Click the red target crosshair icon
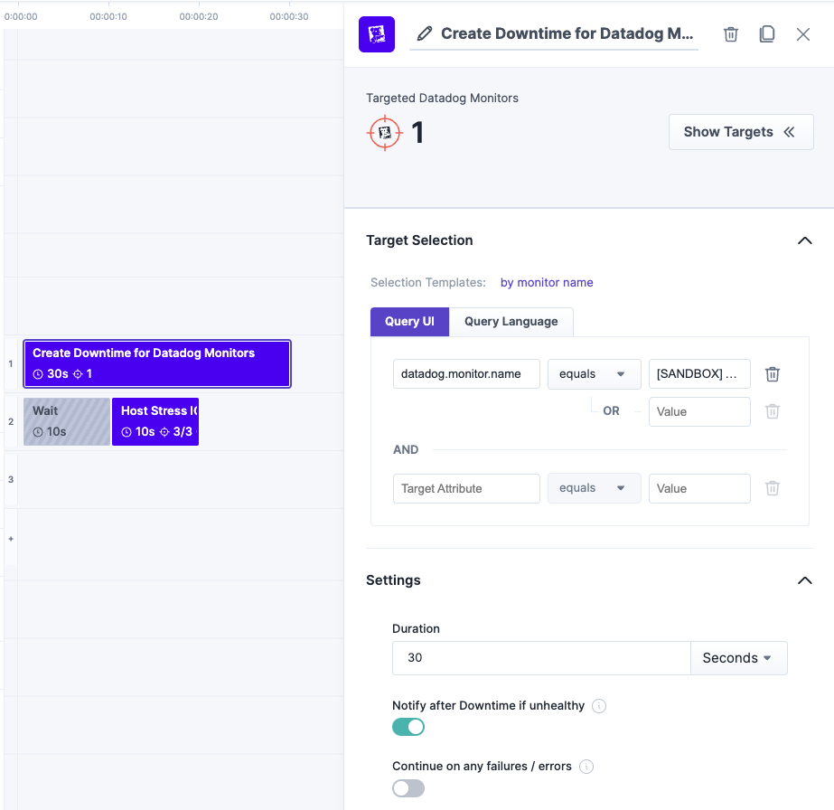The width and height of the screenshot is (834, 810). point(385,133)
